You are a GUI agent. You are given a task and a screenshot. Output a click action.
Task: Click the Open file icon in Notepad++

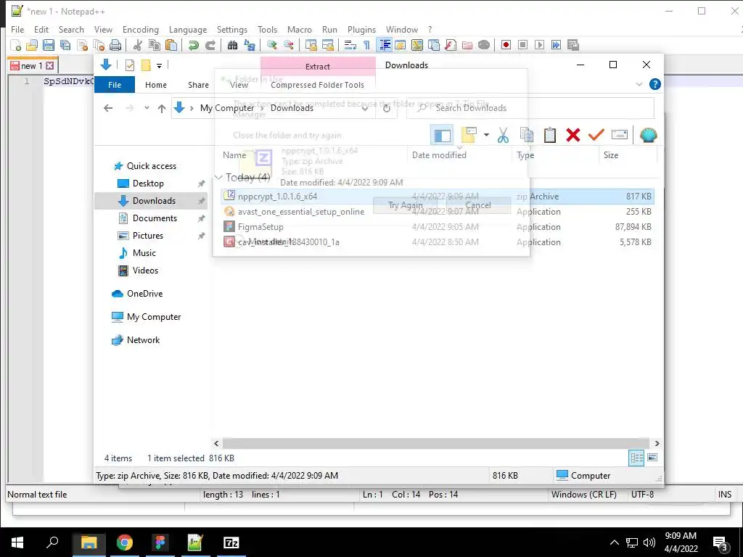click(32, 45)
